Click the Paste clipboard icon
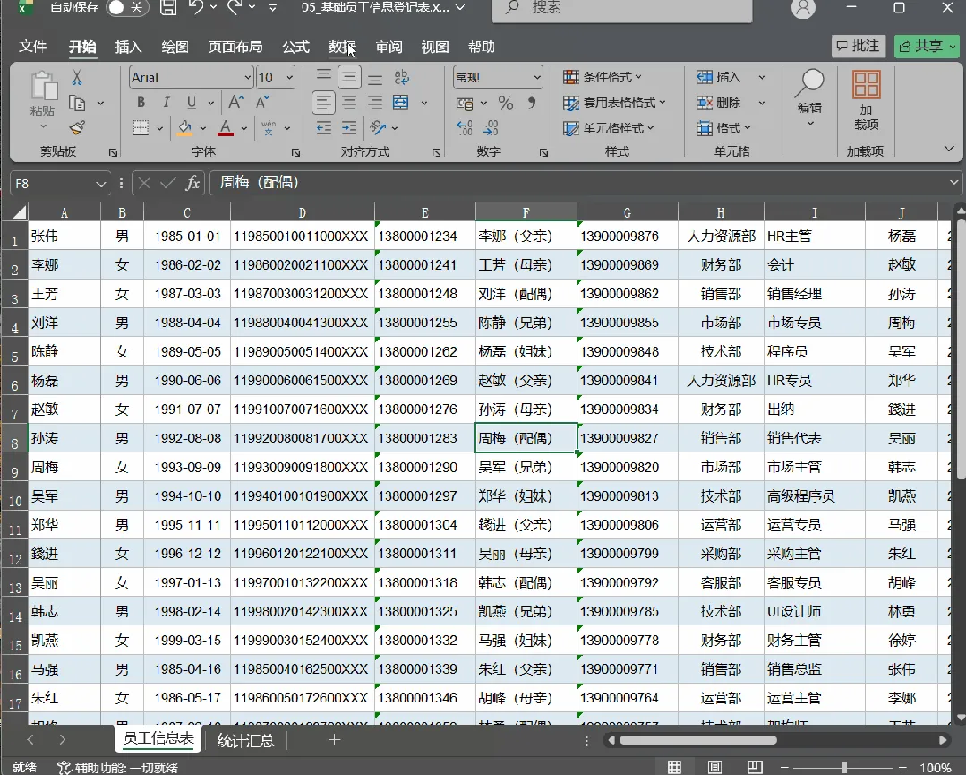The image size is (966, 775). point(43,86)
